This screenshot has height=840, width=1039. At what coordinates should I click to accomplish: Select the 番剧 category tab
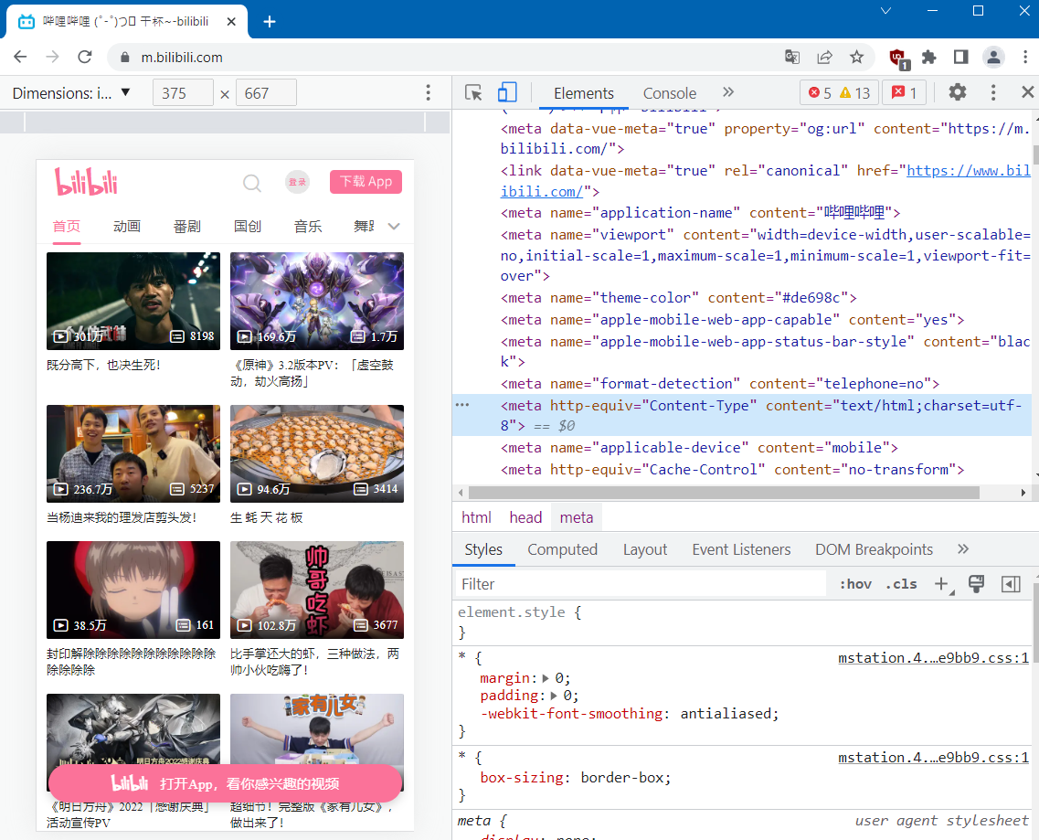coord(186,227)
